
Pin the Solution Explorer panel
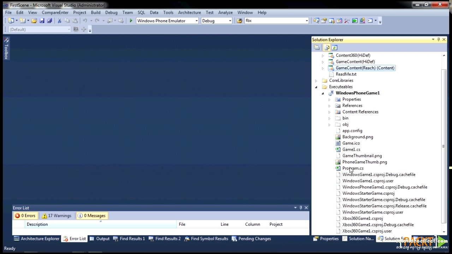[x=439, y=40]
